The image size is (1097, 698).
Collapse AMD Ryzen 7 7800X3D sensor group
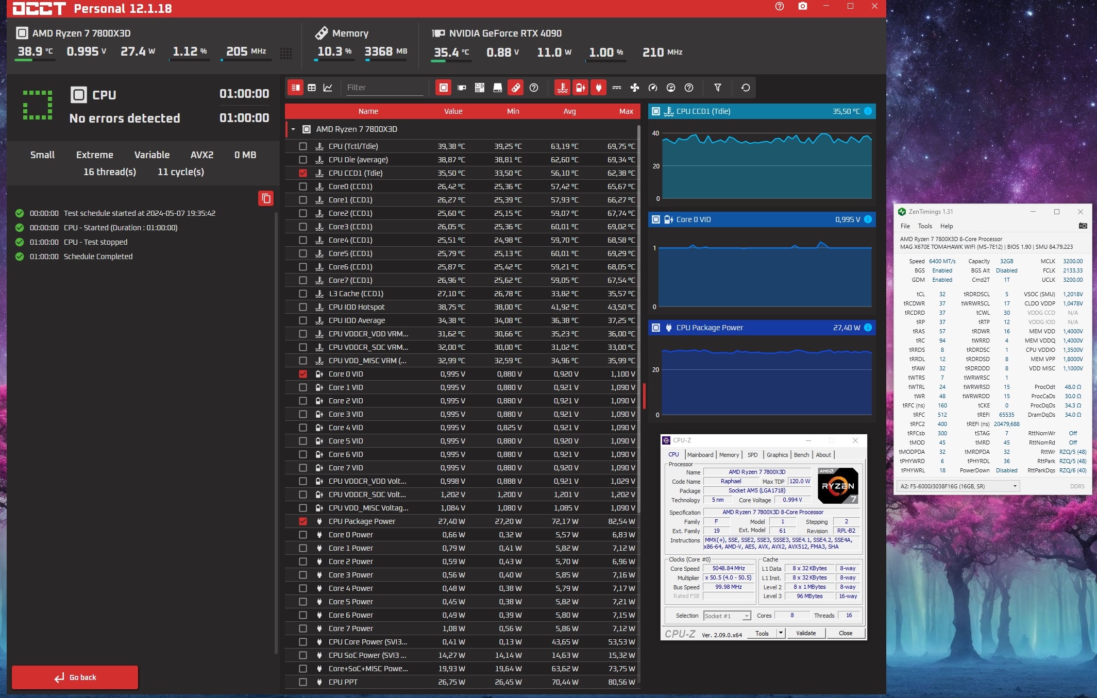293,129
